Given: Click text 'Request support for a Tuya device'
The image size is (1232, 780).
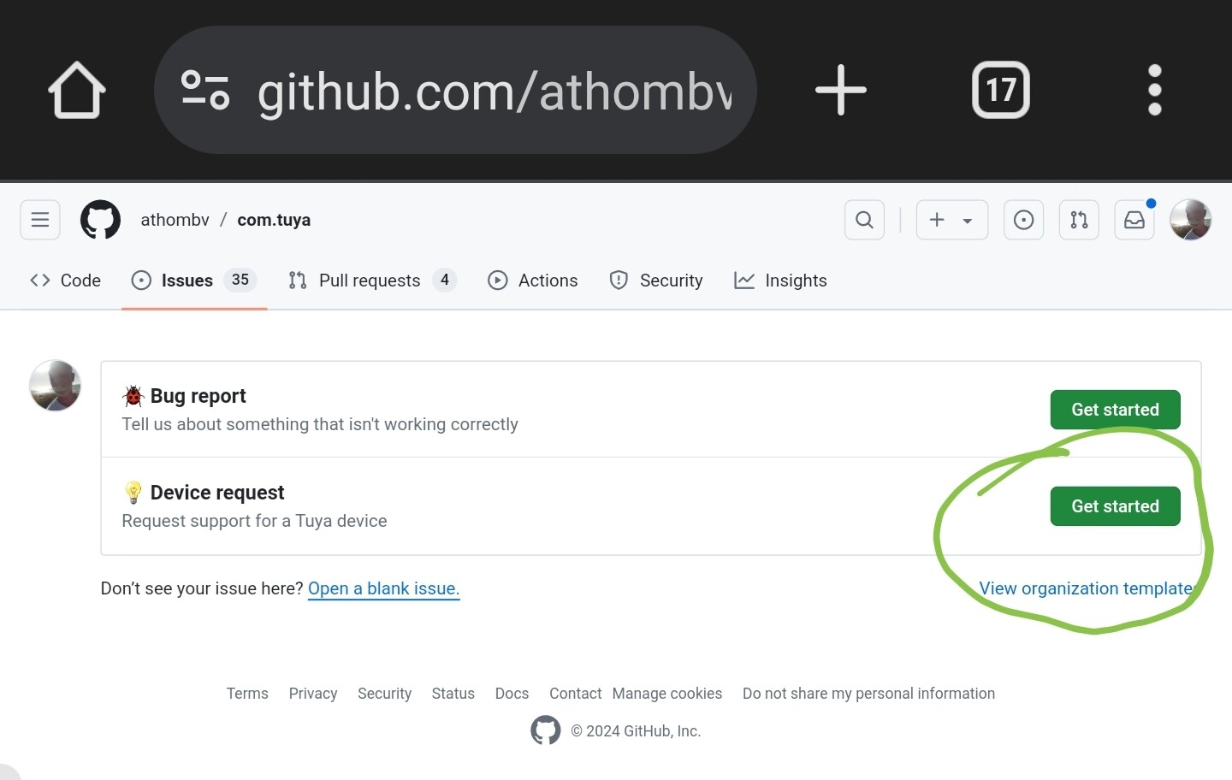Looking at the screenshot, I should click(x=254, y=521).
